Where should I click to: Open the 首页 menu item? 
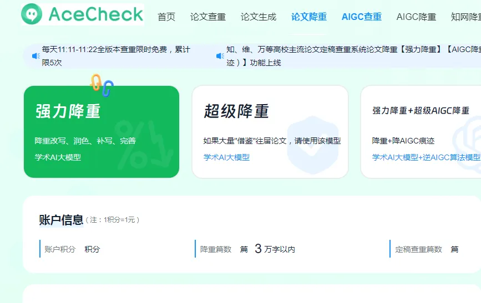[x=166, y=17]
